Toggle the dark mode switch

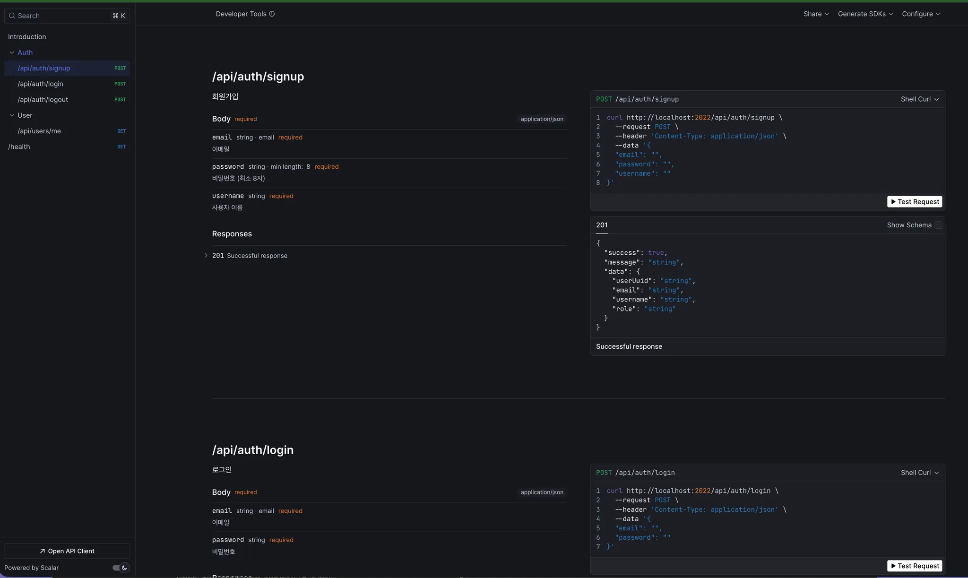click(120, 568)
